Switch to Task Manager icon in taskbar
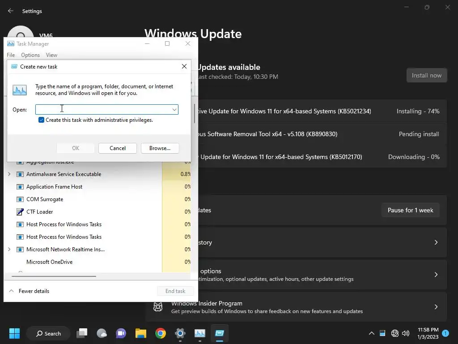 coord(200,333)
